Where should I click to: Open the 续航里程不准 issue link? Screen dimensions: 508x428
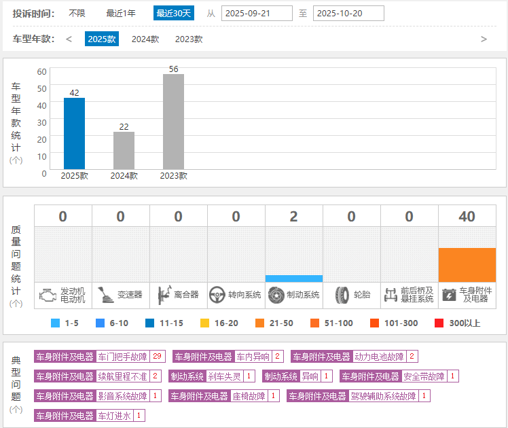coord(122,376)
